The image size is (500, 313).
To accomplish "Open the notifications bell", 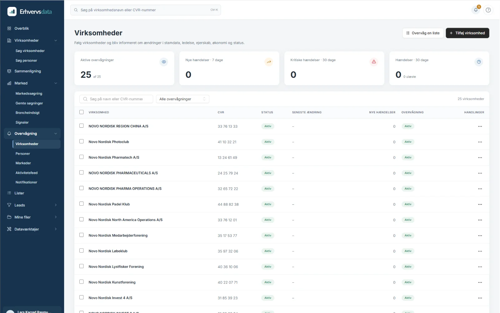I will (476, 10).
